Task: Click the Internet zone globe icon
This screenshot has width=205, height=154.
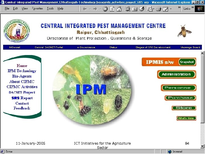Action: 170,152
